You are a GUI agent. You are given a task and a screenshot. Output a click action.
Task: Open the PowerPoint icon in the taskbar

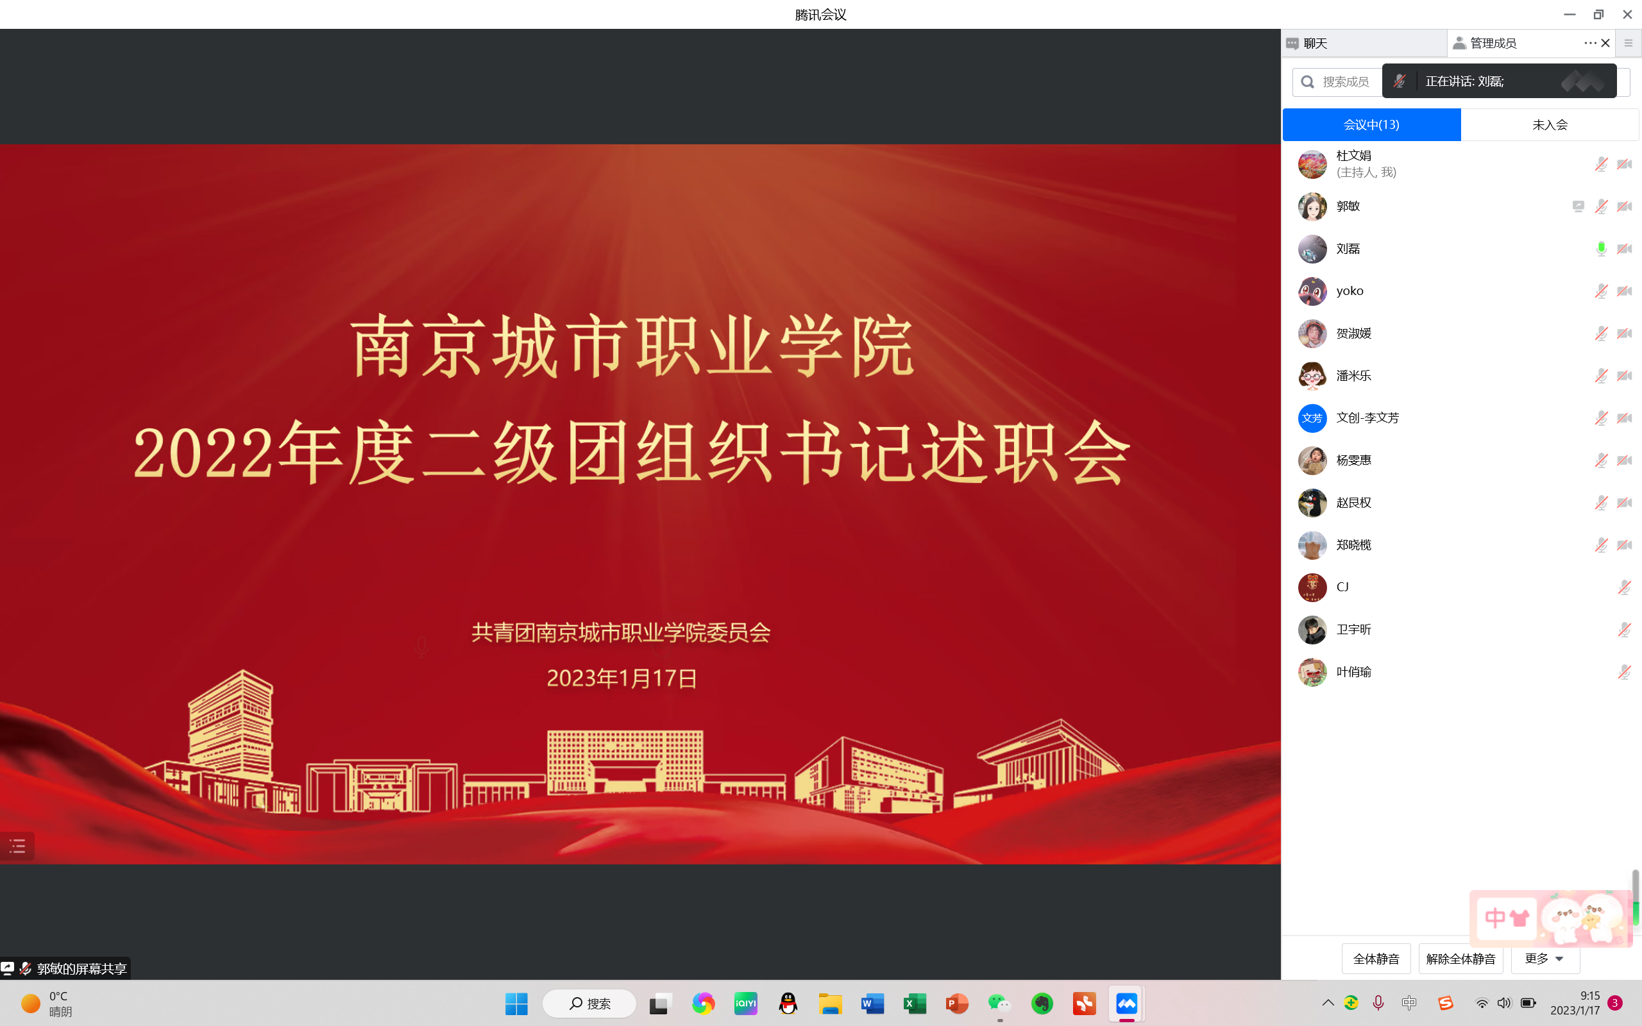point(957,1003)
